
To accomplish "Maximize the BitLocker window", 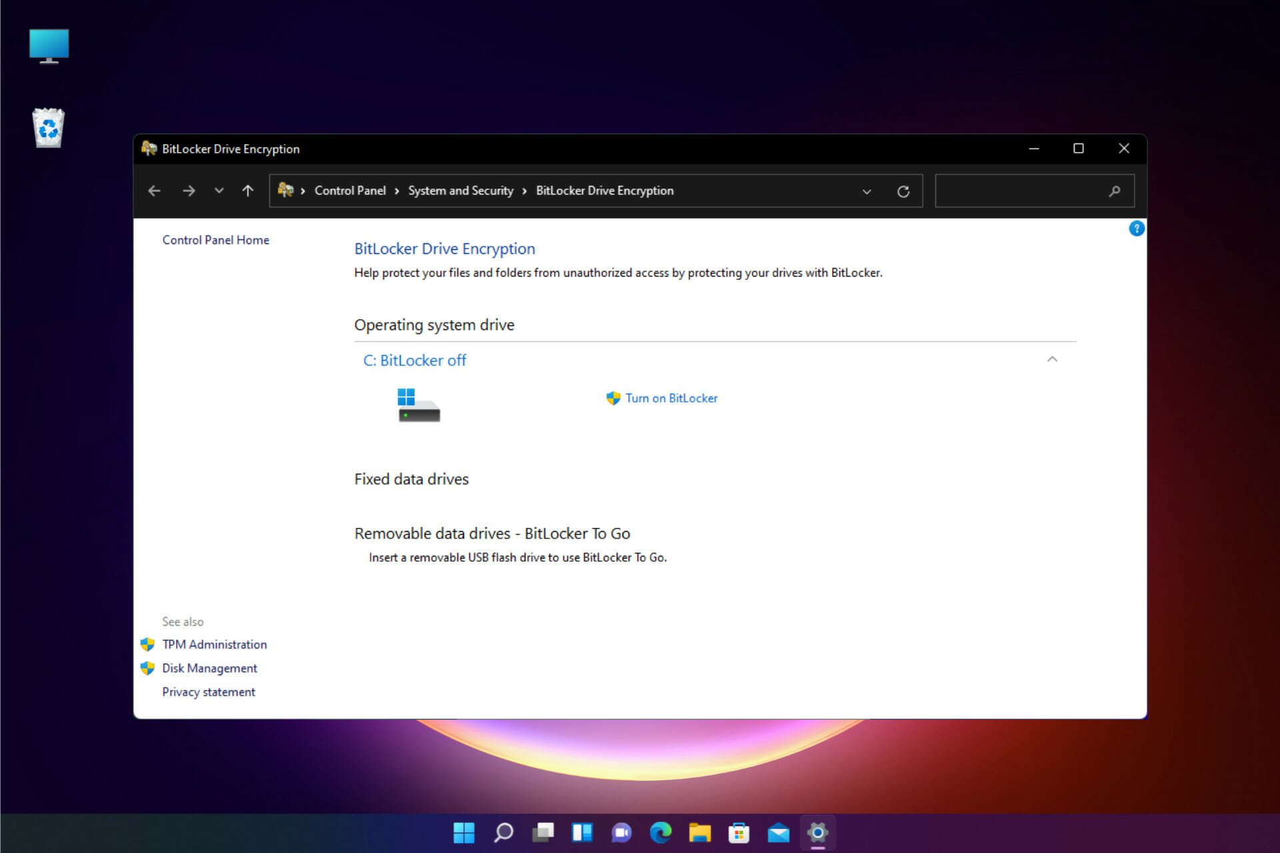I will point(1079,149).
